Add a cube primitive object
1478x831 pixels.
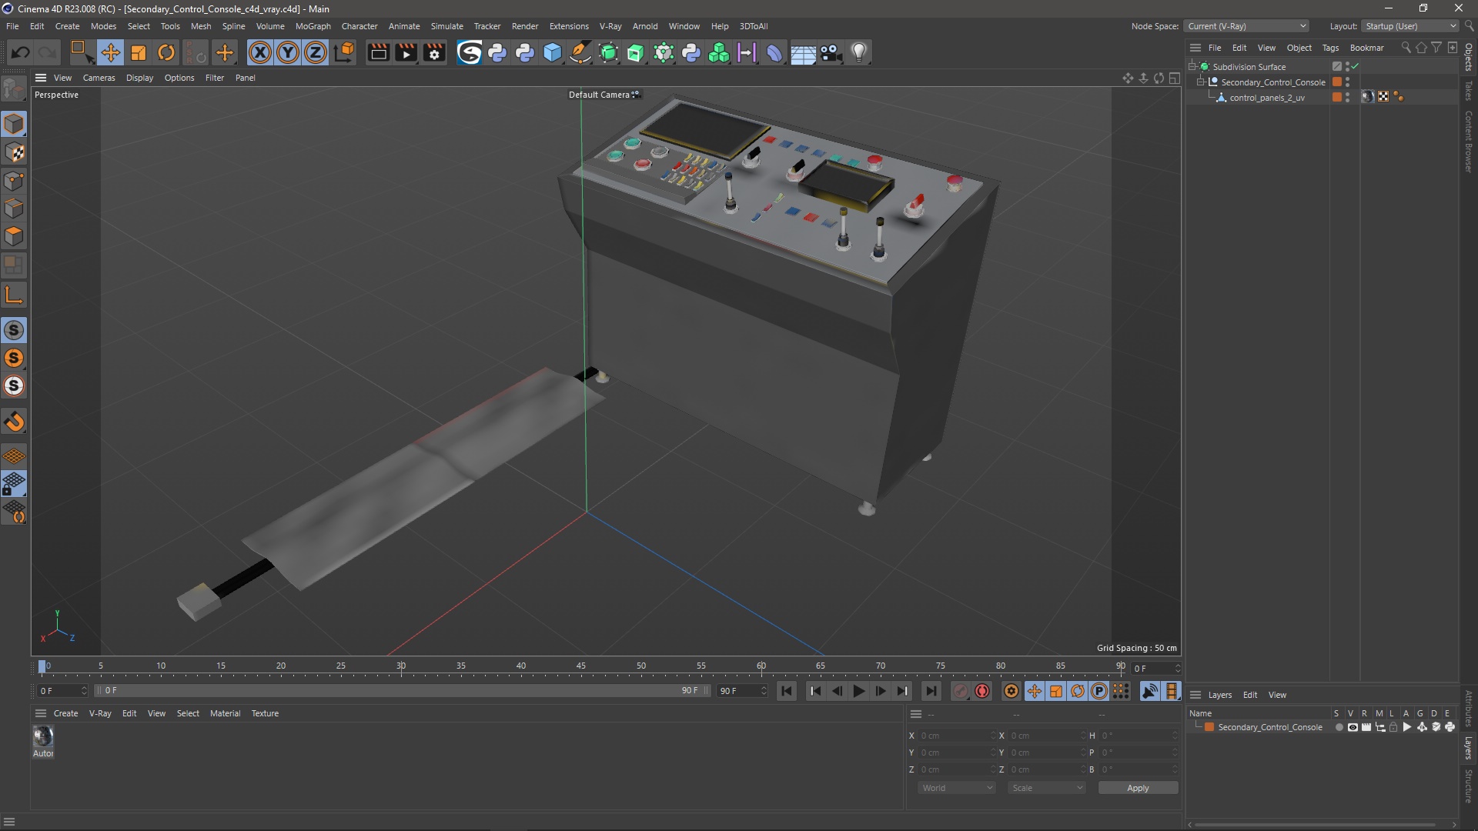pos(553,52)
